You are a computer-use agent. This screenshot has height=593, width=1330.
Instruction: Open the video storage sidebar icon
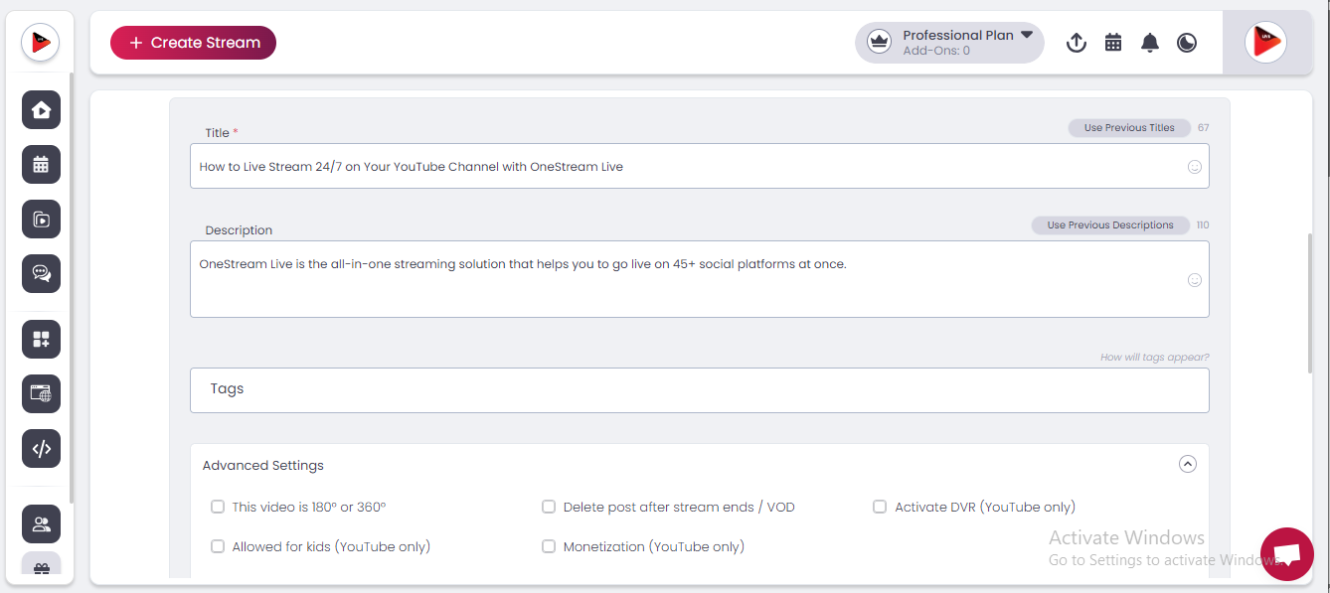point(41,220)
